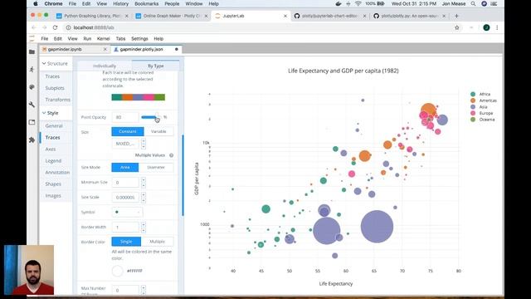531x299 pixels.
Task: Click the Point Opacity input field
Action: (x=125, y=117)
